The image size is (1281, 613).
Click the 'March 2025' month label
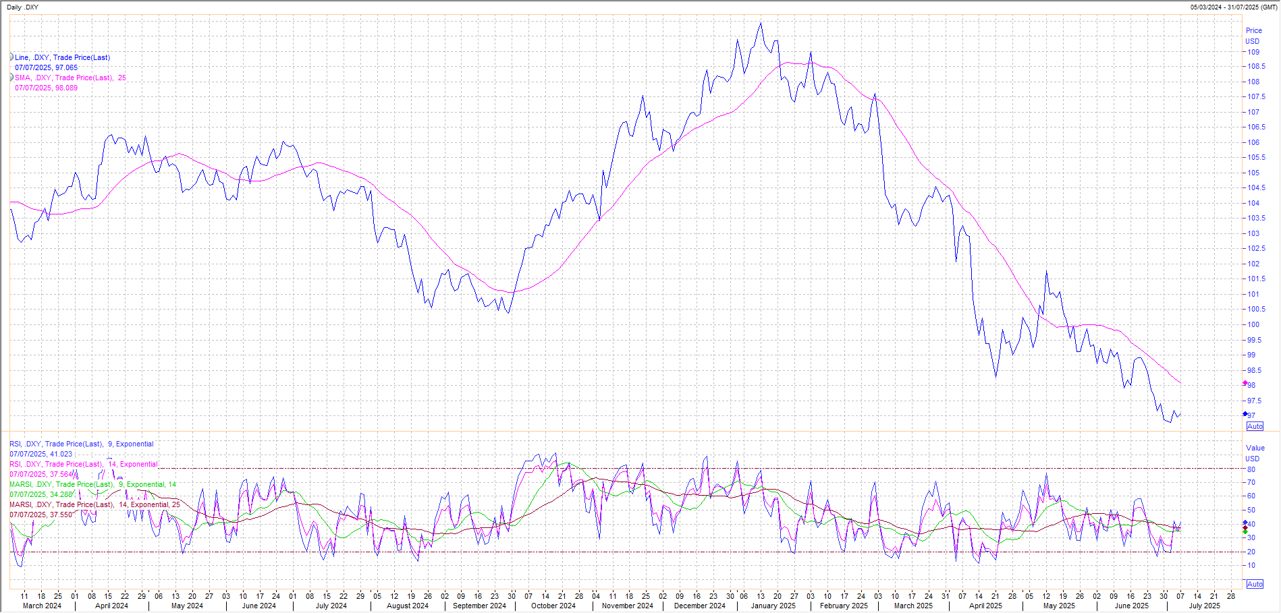tap(913, 606)
